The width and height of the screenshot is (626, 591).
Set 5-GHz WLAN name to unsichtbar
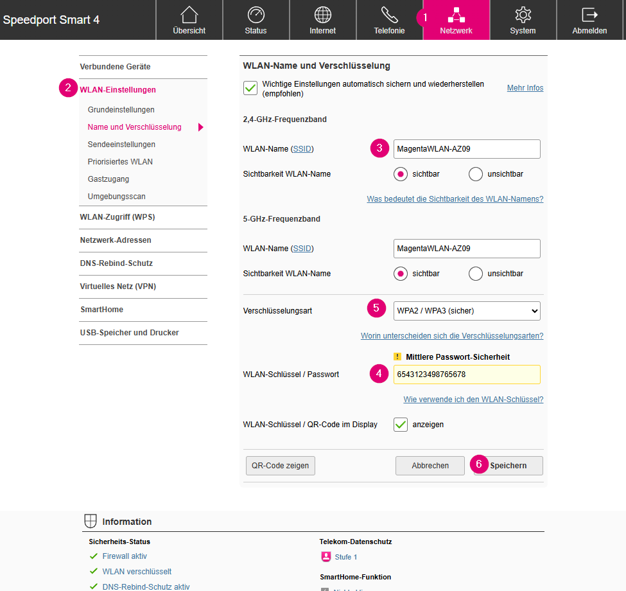[476, 274]
